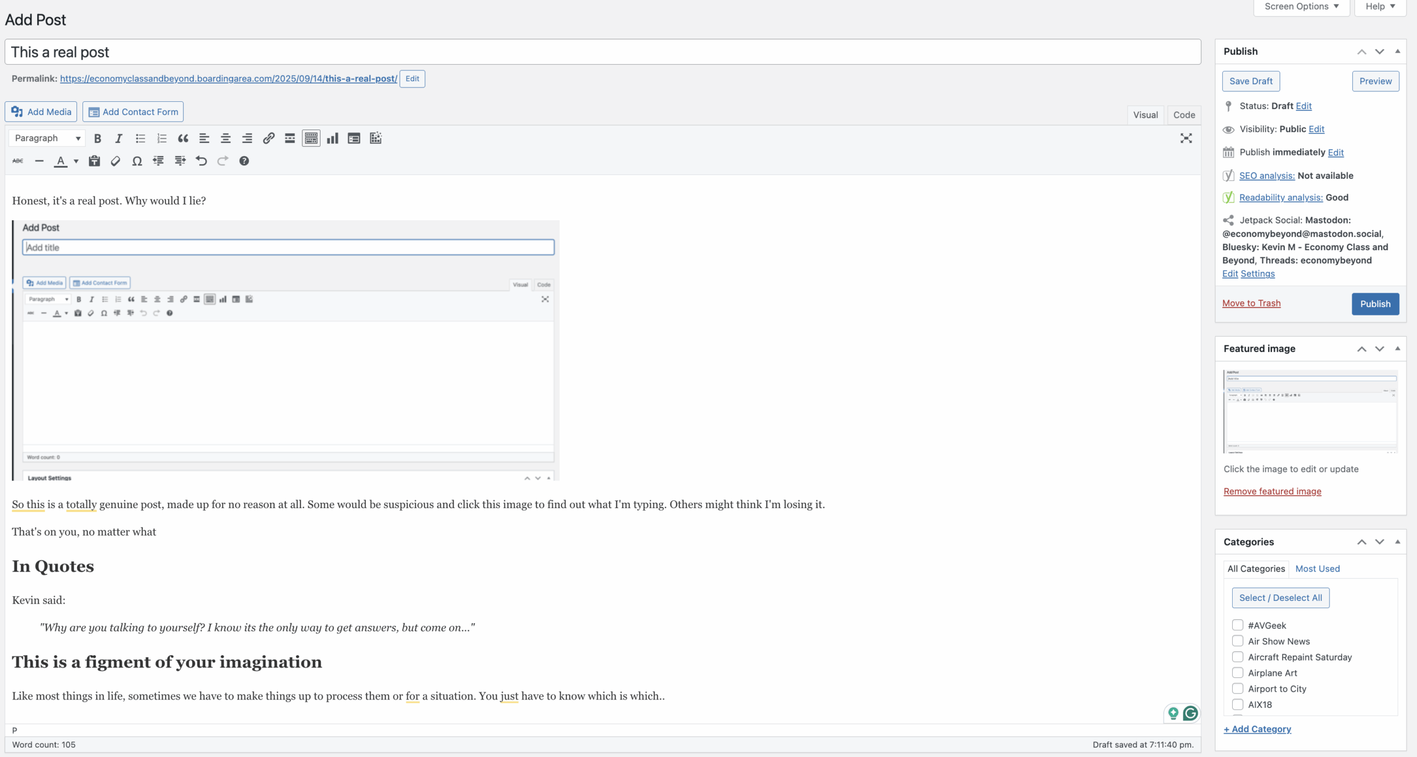Toggle the toolbar kitchen sink icon
1417x757 pixels.
click(x=311, y=138)
